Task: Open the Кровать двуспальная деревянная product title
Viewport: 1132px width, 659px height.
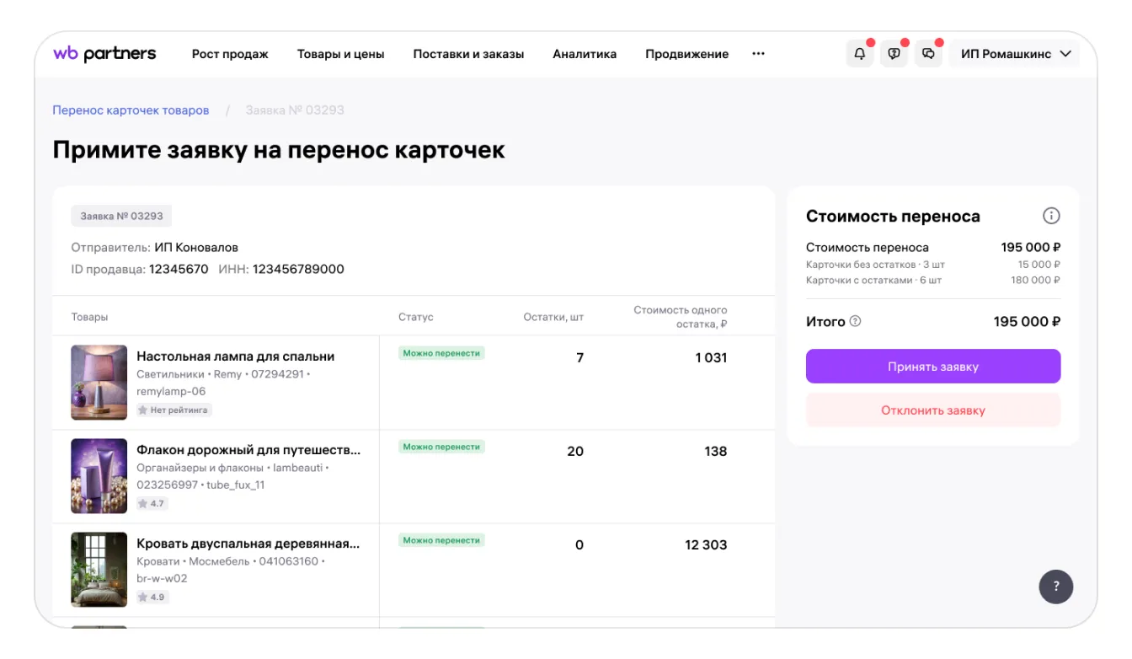Action: (x=248, y=544)
